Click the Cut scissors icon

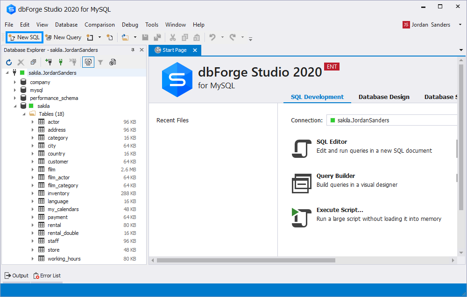coord(173,37)
